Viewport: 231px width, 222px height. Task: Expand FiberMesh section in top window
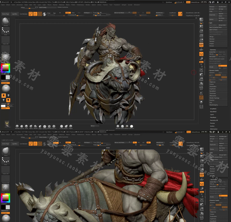(x=213, y=117)
